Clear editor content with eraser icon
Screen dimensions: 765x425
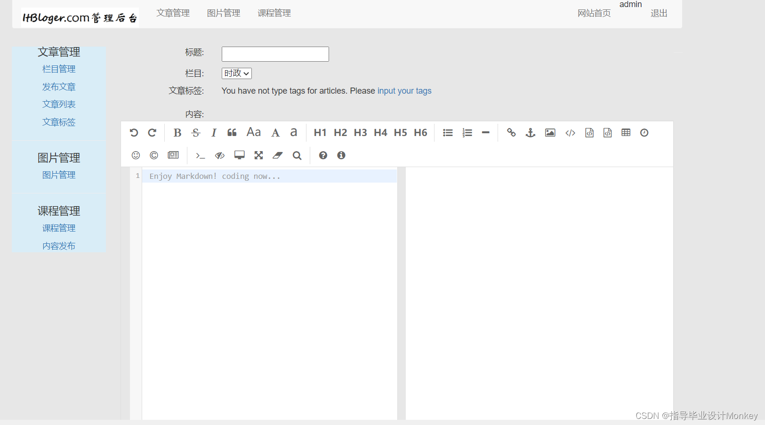pyautogui.click(x=278, y=155)
